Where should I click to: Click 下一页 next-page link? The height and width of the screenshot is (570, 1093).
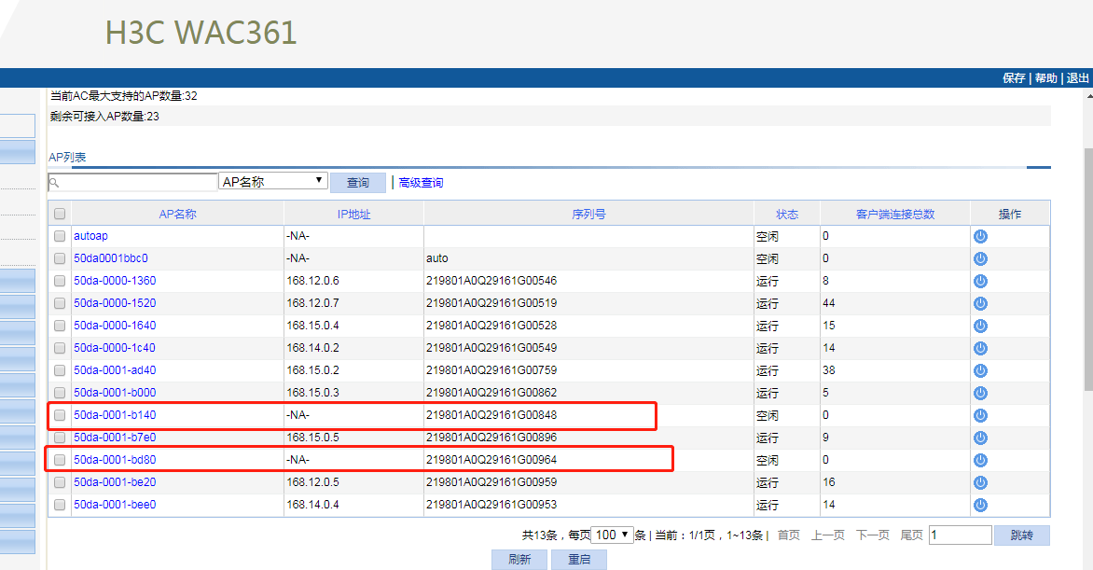coord(873,535)
